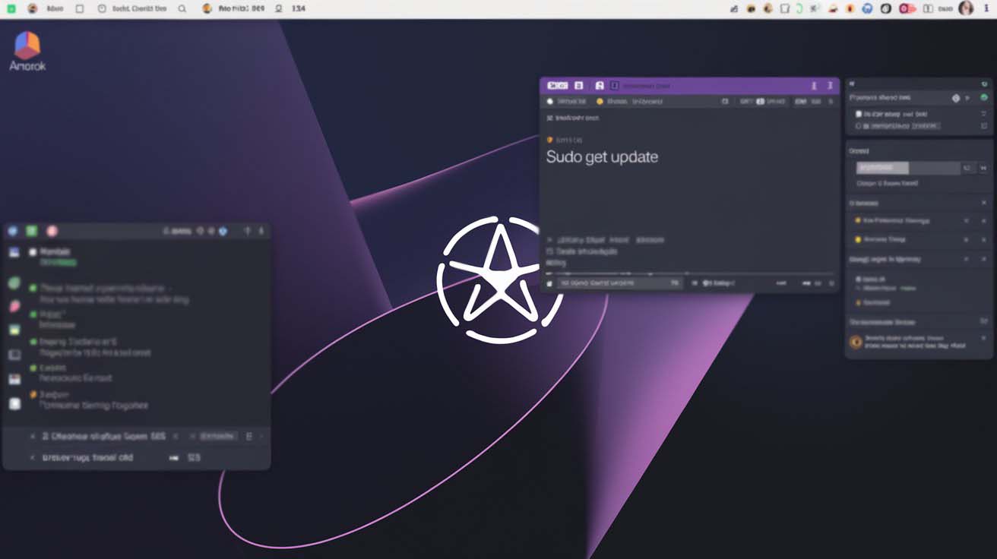The width and height of the screenshot is (997, 559).
Task: Open the Amorok desktop icon
Action: click(27, 51)
